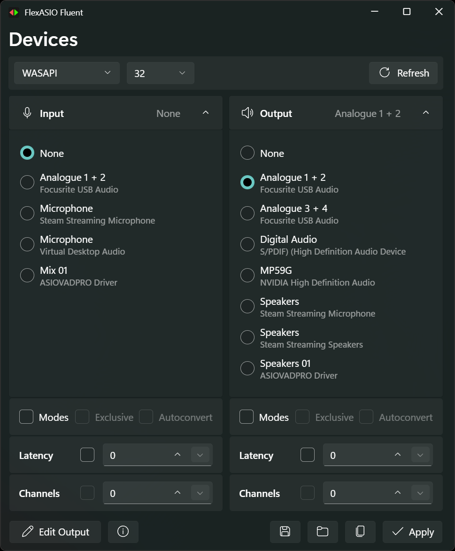455x551 pixels.
Task: Increase Input Latency with up arrow
Action: tap(177, 455)
